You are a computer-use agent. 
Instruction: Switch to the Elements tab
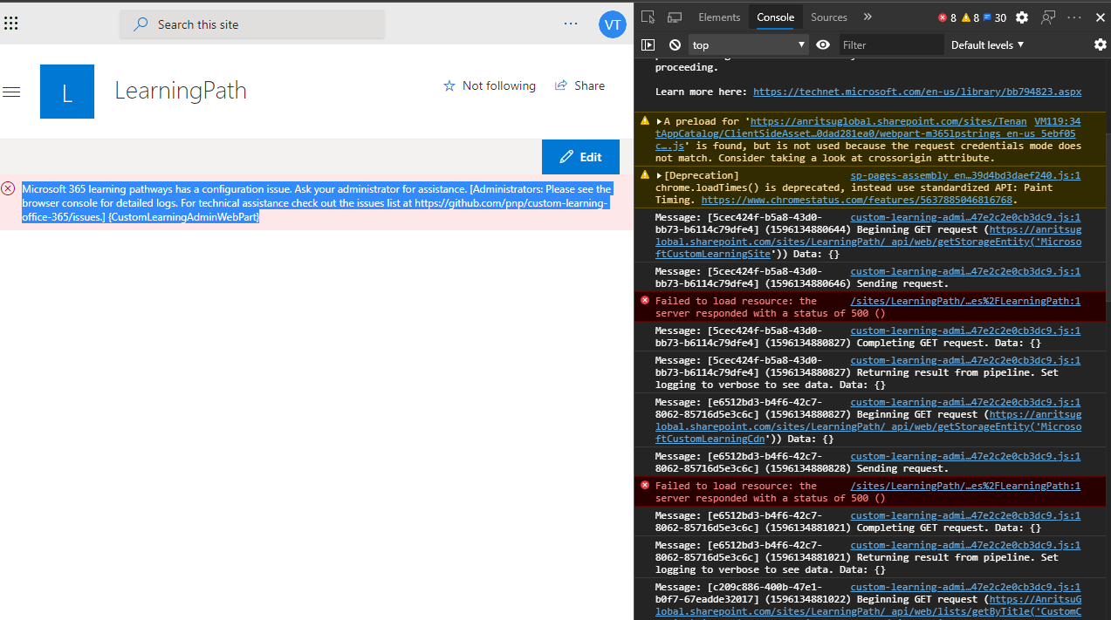point(718,17)
